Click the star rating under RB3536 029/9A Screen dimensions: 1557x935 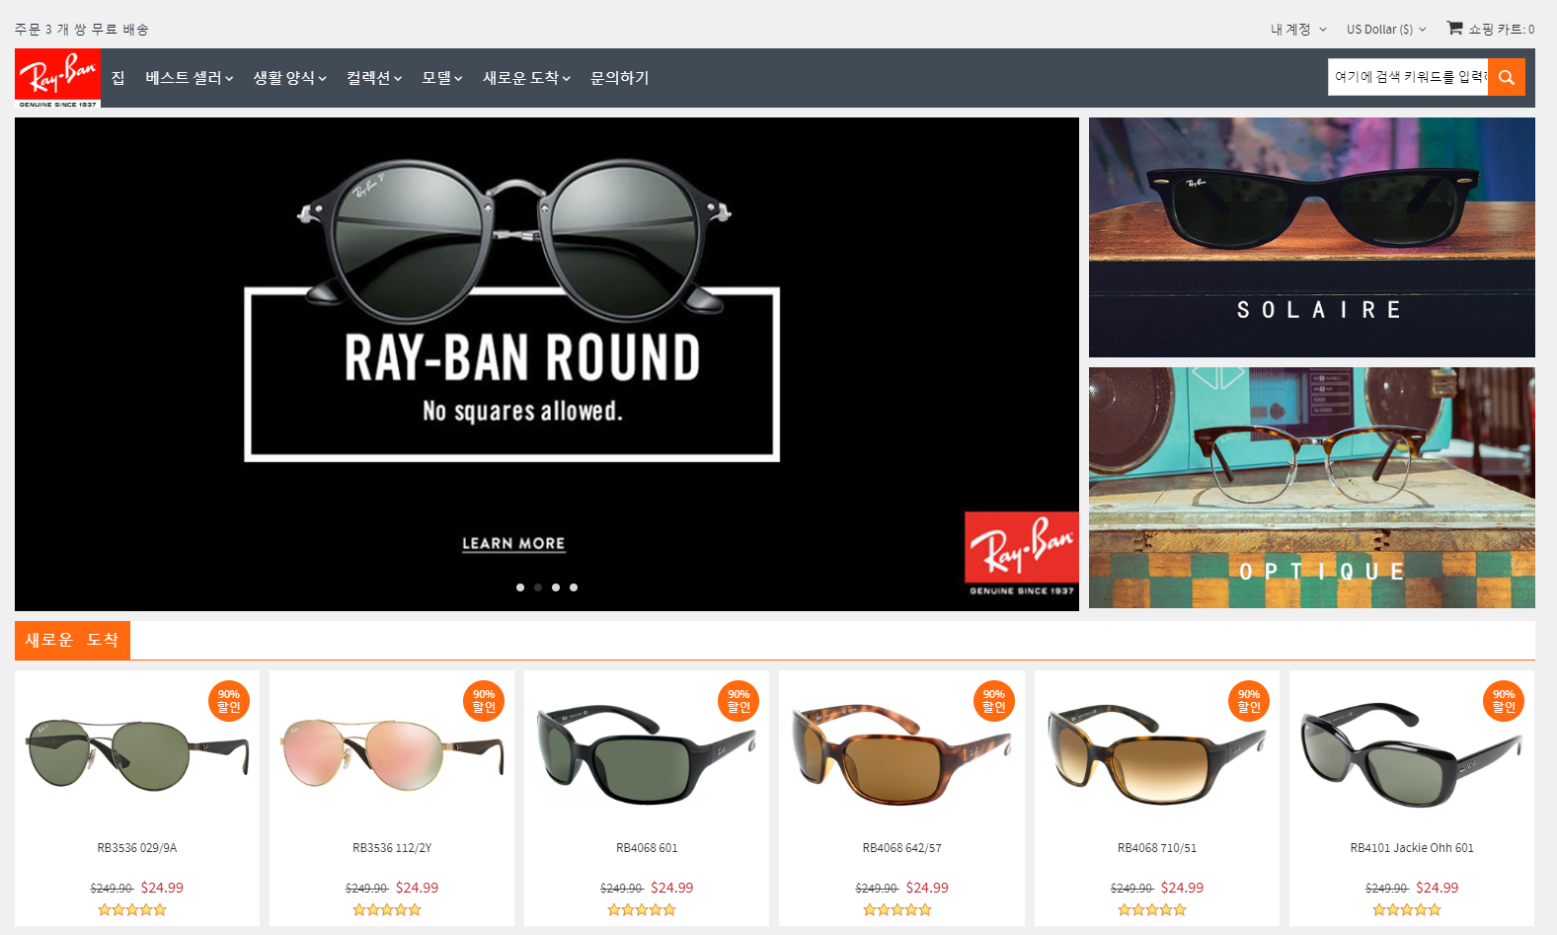(132, 910)
